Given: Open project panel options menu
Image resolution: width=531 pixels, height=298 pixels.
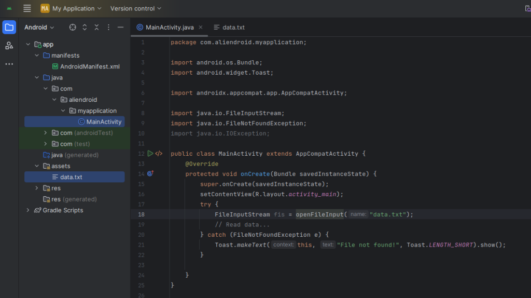Looking at the screenshot, I should [x=108, y=28].
